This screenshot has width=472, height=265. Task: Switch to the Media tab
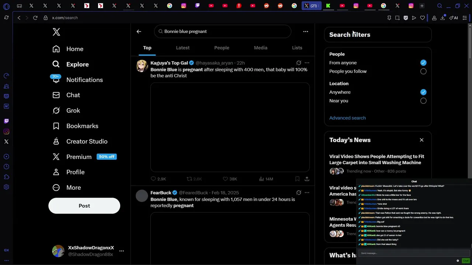260,48
